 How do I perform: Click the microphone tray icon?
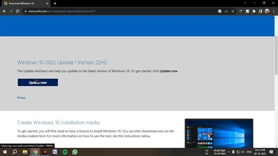[x=233, y=152]
